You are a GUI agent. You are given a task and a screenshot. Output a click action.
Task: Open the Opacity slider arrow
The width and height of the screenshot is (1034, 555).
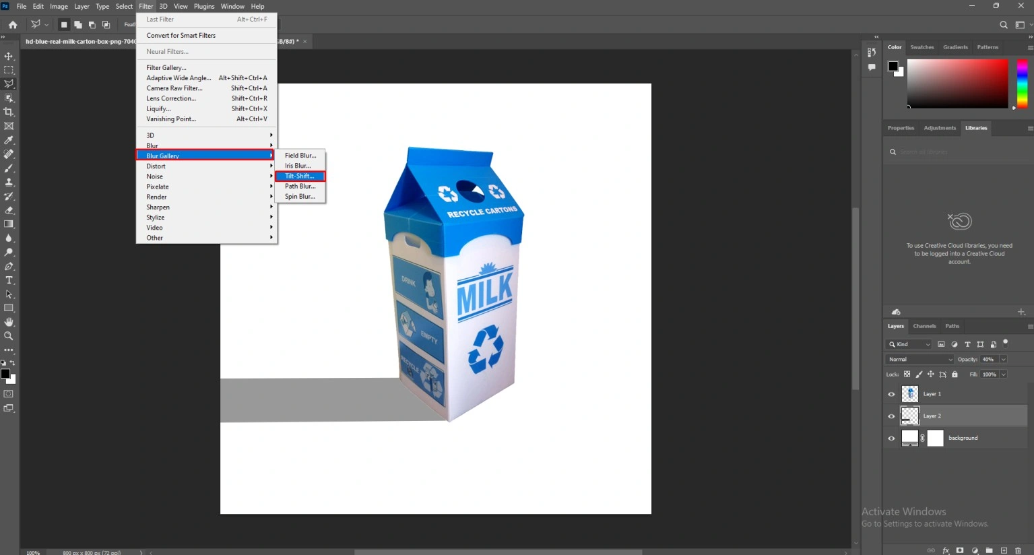(x=1003, y=360)
